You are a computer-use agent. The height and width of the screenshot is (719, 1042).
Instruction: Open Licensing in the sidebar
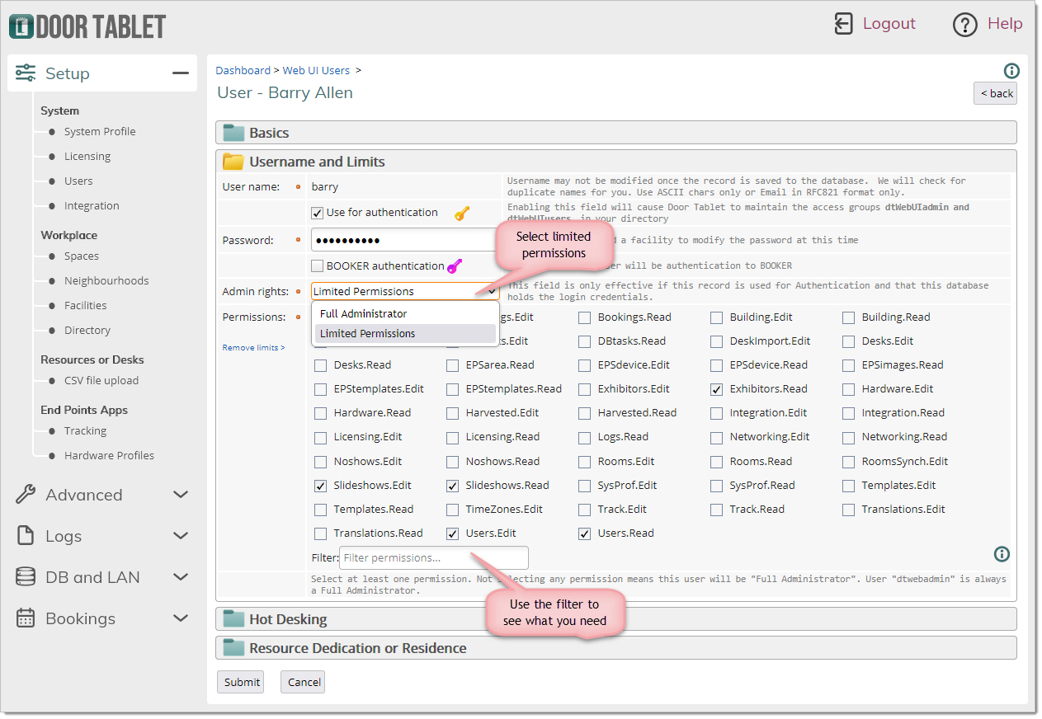87,157
